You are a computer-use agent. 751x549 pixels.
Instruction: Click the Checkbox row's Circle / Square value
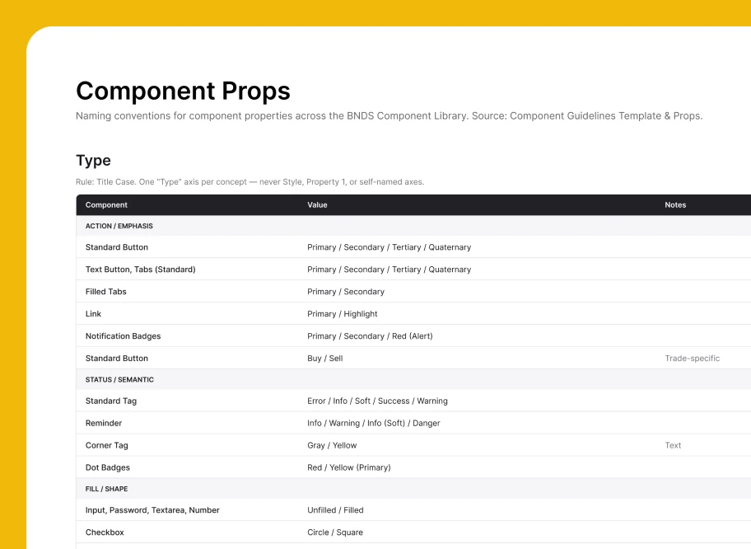pyautogui.click(x=335, y=533)
